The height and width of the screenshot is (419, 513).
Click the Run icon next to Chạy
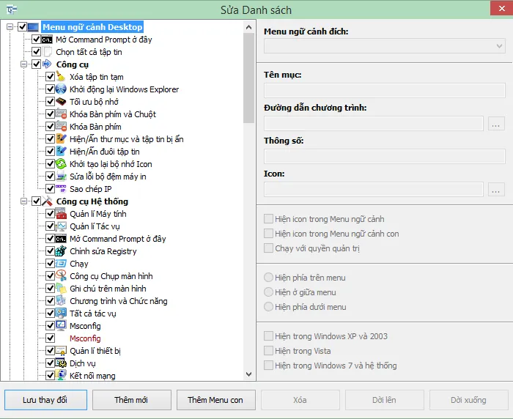click(x=61, y=263)
